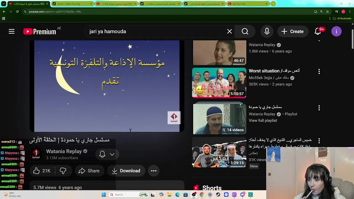
Task: Switch to the TikTok - Make Your Day tab
Action: (x=72, y=4)
